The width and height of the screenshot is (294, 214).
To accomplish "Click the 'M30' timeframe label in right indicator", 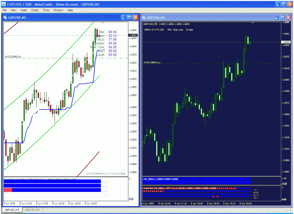I will point(256,193).
